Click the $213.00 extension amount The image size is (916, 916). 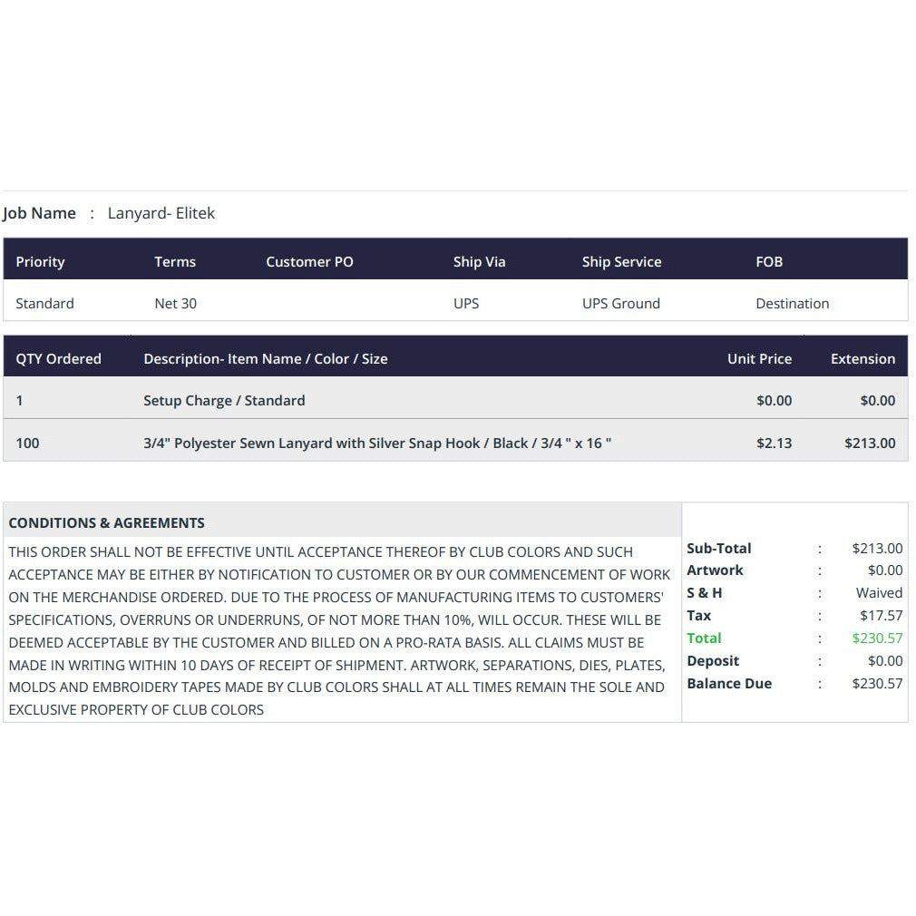pos(870,443)
